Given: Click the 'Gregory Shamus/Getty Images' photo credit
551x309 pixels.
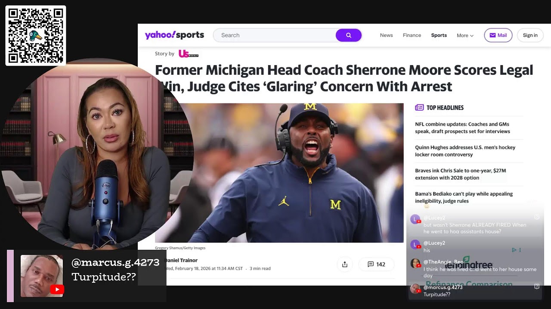Looking at the screenshot, I should (180, 248).
